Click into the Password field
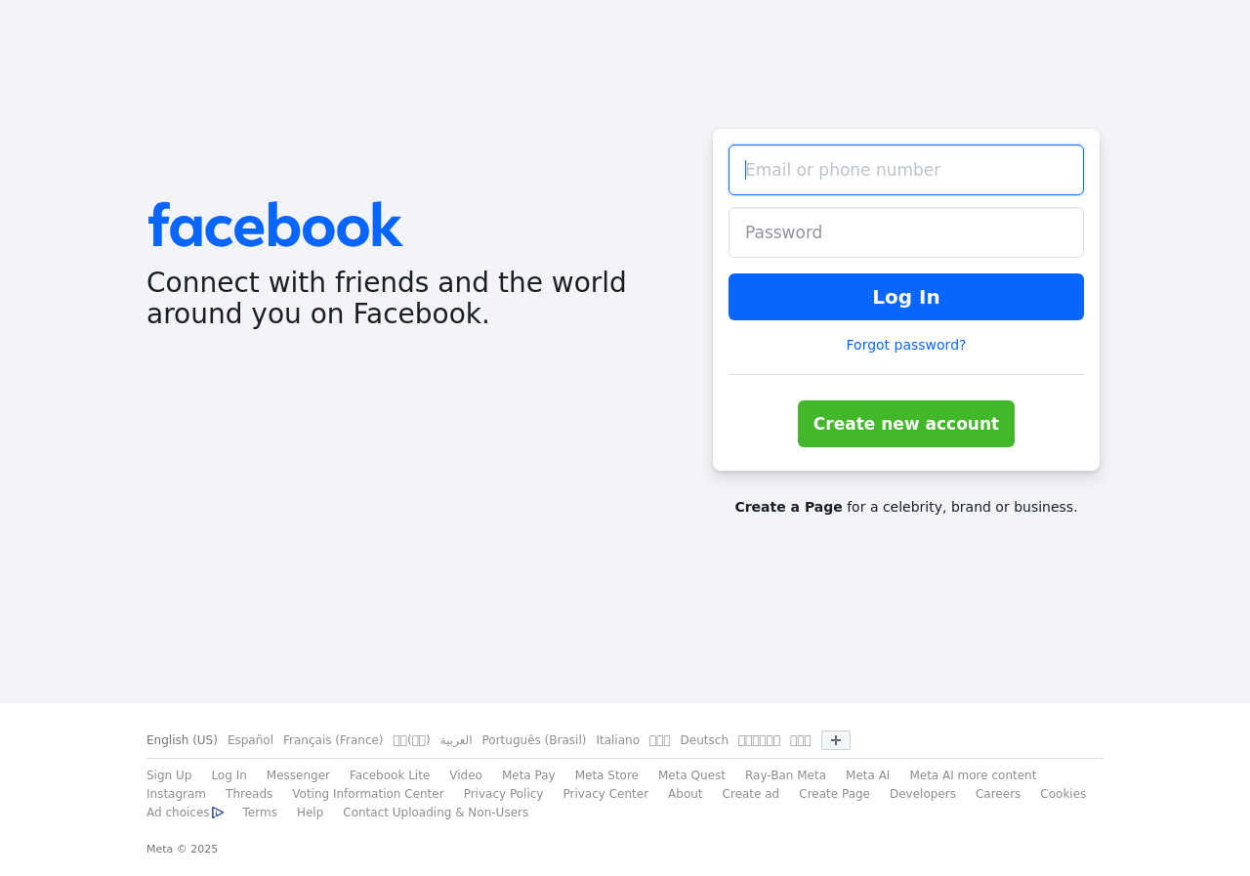The image size is (1250, 876). pos(905,232)
